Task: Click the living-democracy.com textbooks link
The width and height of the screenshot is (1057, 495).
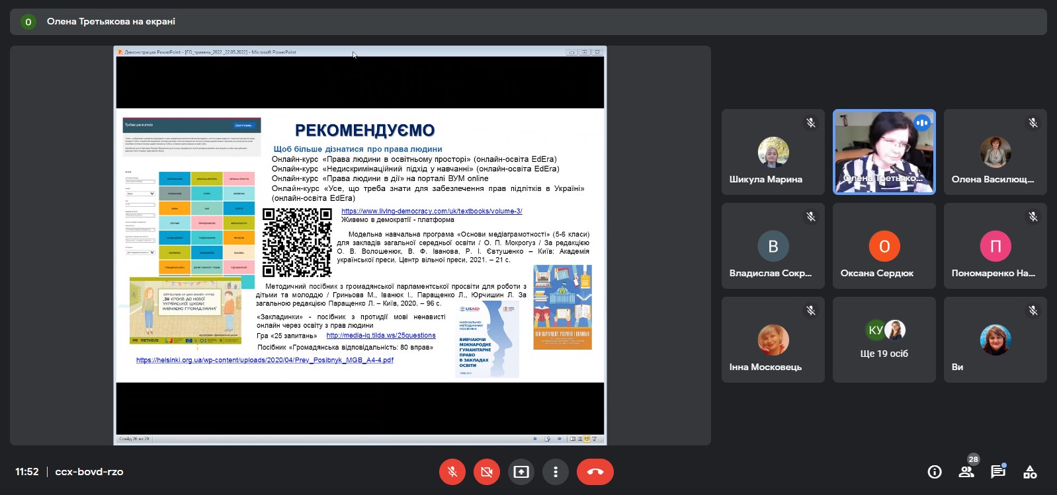Action: (x=432, y=211)
